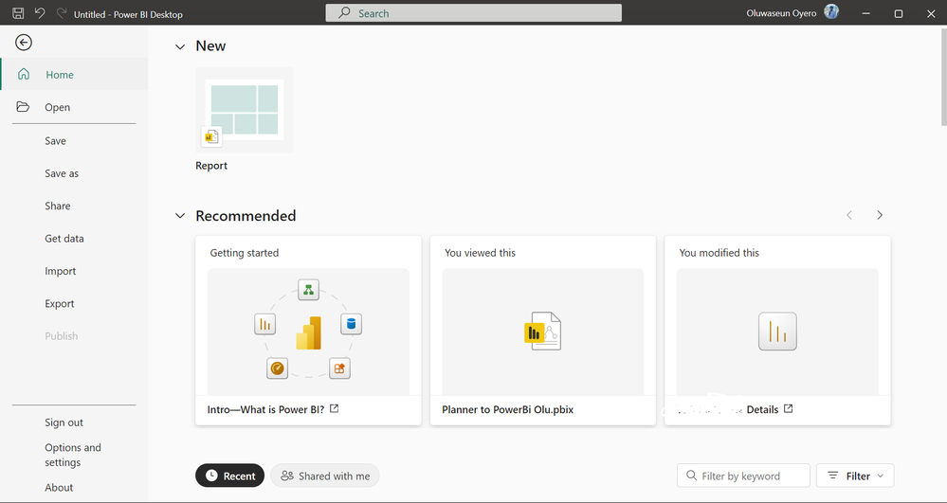Image resolution: width=947 pixels, height=503 pixels.
Task: Click external link icon beside Intro—What is Power BI?
Action: (334, 409)
